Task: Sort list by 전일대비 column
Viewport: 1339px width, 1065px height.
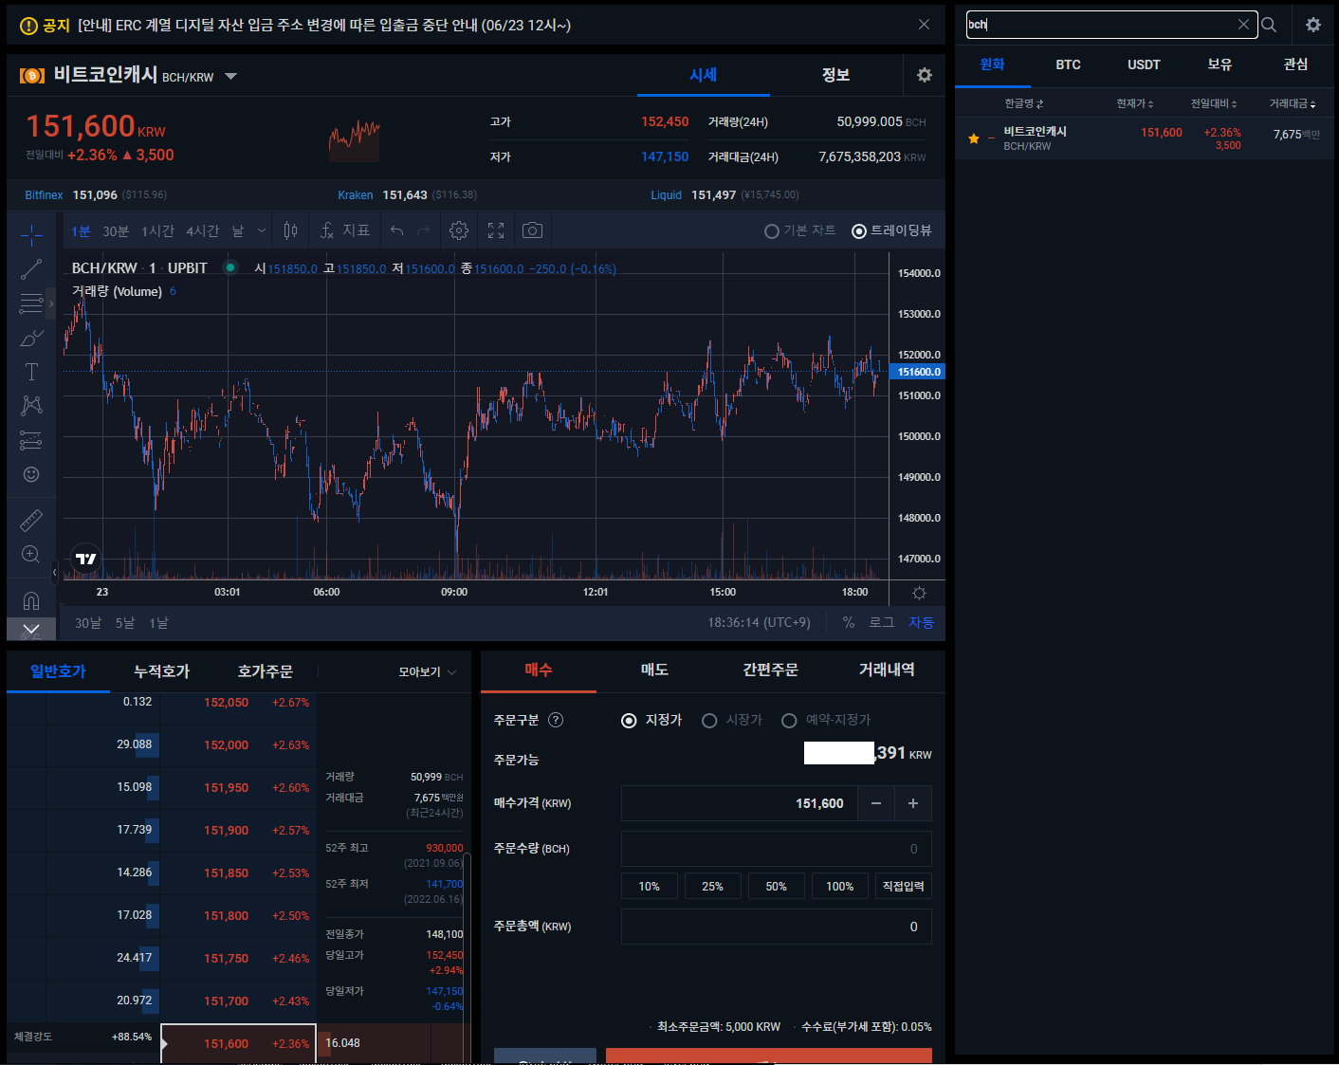Action: (1214, 103)
